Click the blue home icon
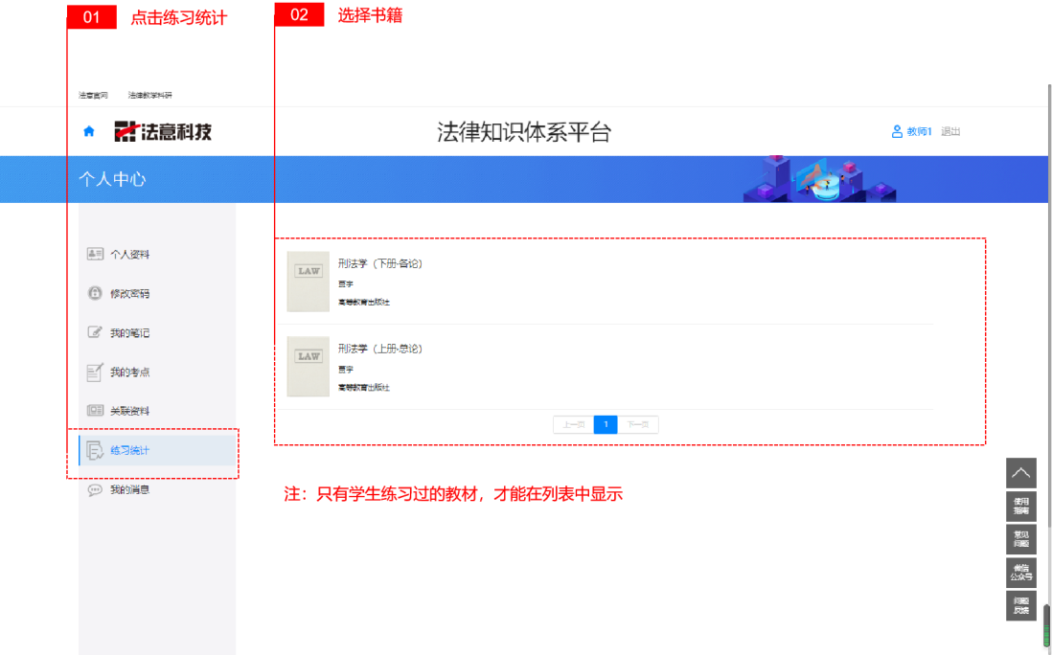The height and width of the screenshot is (655, 1052). (x=89, y=132)
